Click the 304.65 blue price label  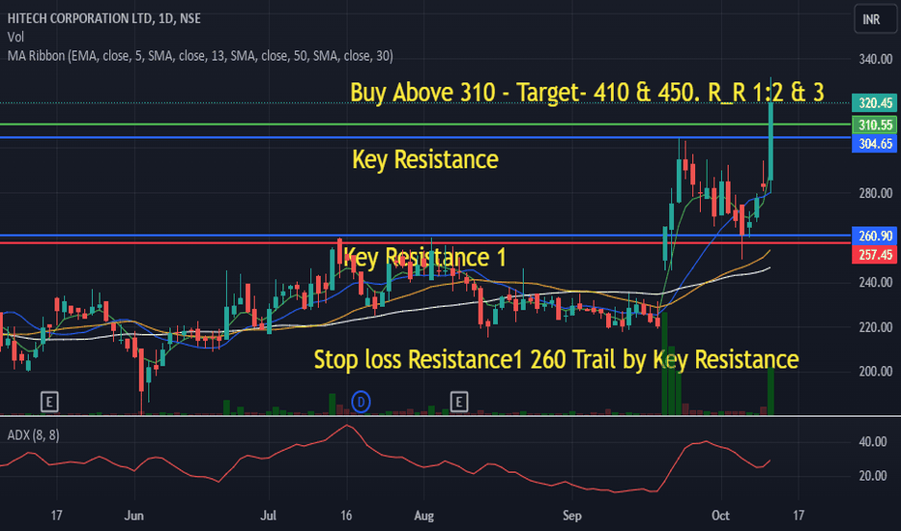click(x=874, y=144)
